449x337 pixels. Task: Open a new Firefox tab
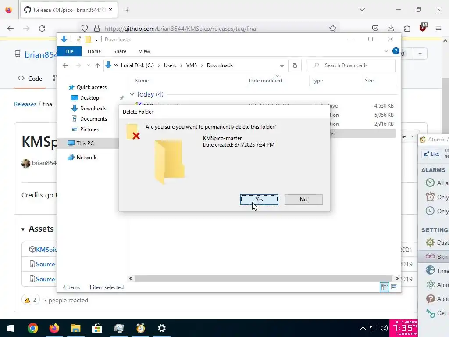click(x=127, y=10)
